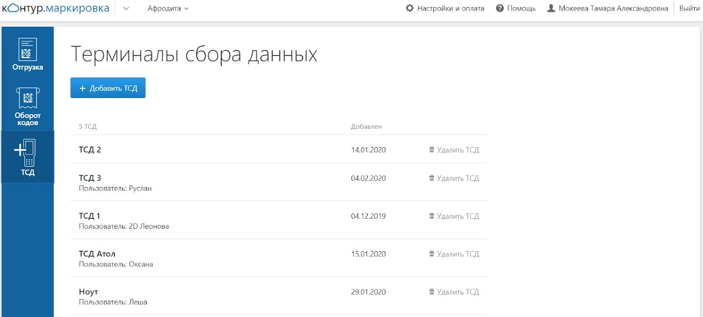The width and height of the screenshot is (703, 317).
Task: Click date 29.01.2020
Action: [368, 292]
